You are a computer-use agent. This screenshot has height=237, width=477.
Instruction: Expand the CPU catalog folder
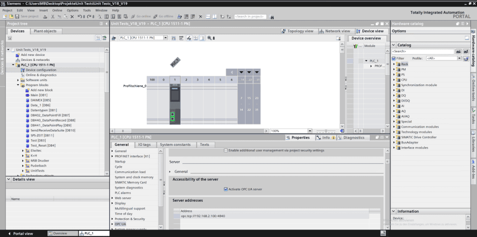click(394, 80)
